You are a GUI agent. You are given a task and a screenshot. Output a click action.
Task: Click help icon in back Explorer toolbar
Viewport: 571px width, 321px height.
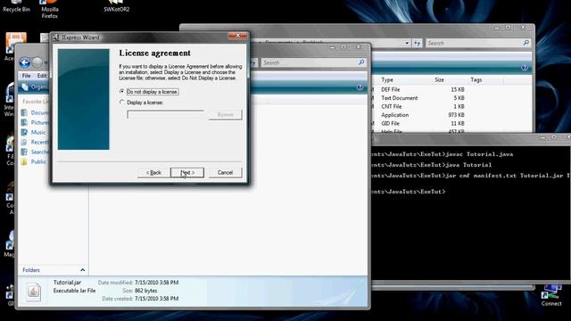525,68
